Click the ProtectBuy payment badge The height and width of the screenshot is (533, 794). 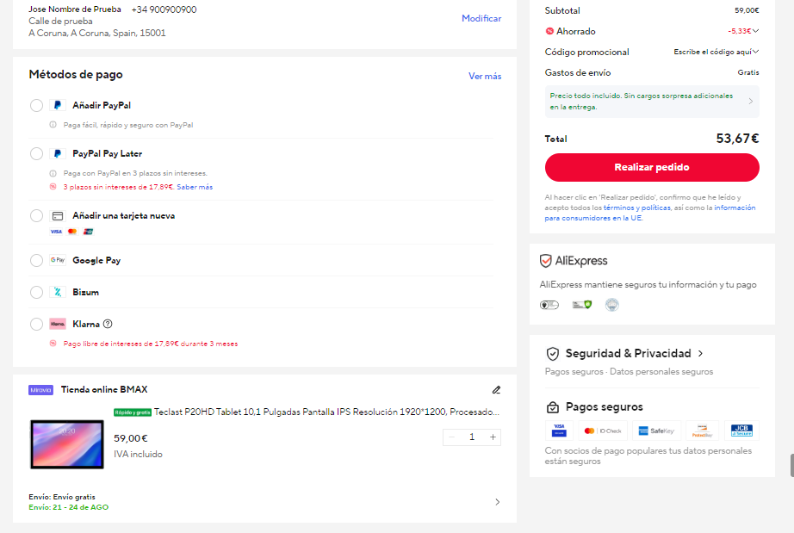pyautogui.click(x=703, y=431)
